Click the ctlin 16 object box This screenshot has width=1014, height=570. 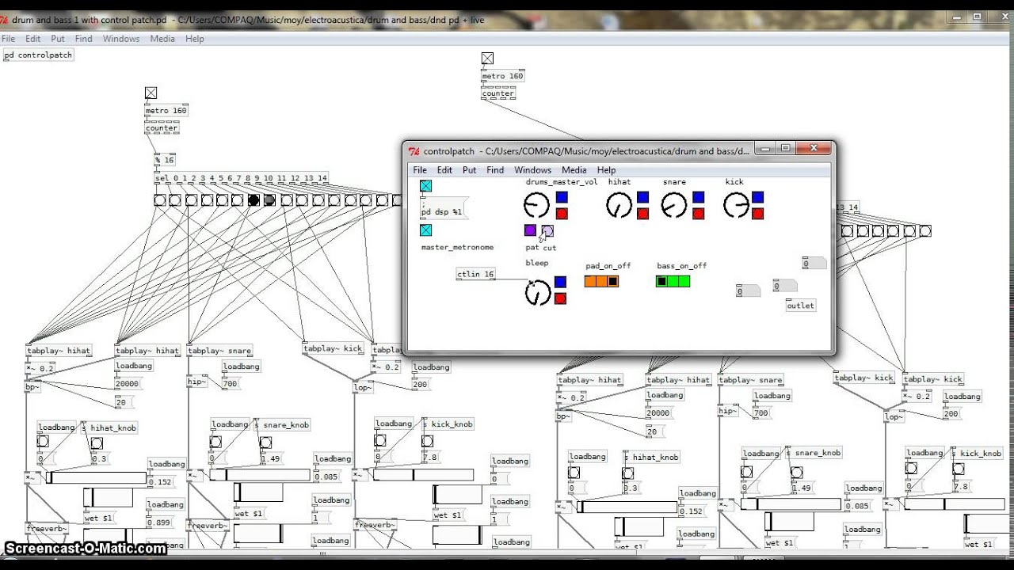click(x=475, y=275)
